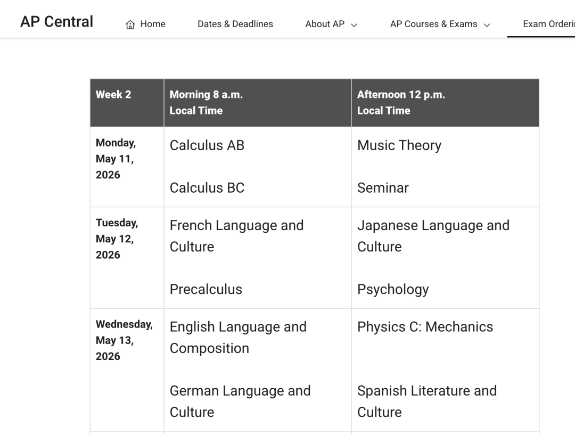Click Morning 8 a.m. column header
The height and width of the screenshot is (434, 575).
tap(206, 102)
